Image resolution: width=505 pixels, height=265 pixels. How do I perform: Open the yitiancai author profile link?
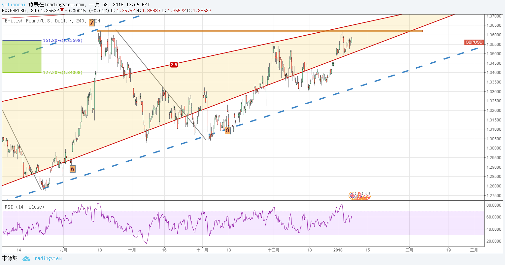tap(14, 5)
